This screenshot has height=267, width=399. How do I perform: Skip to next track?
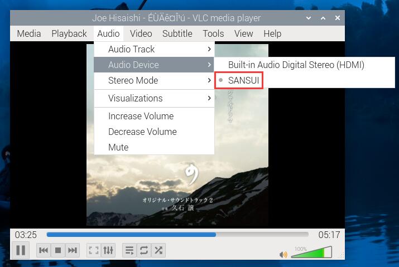[x=72, y=251]
